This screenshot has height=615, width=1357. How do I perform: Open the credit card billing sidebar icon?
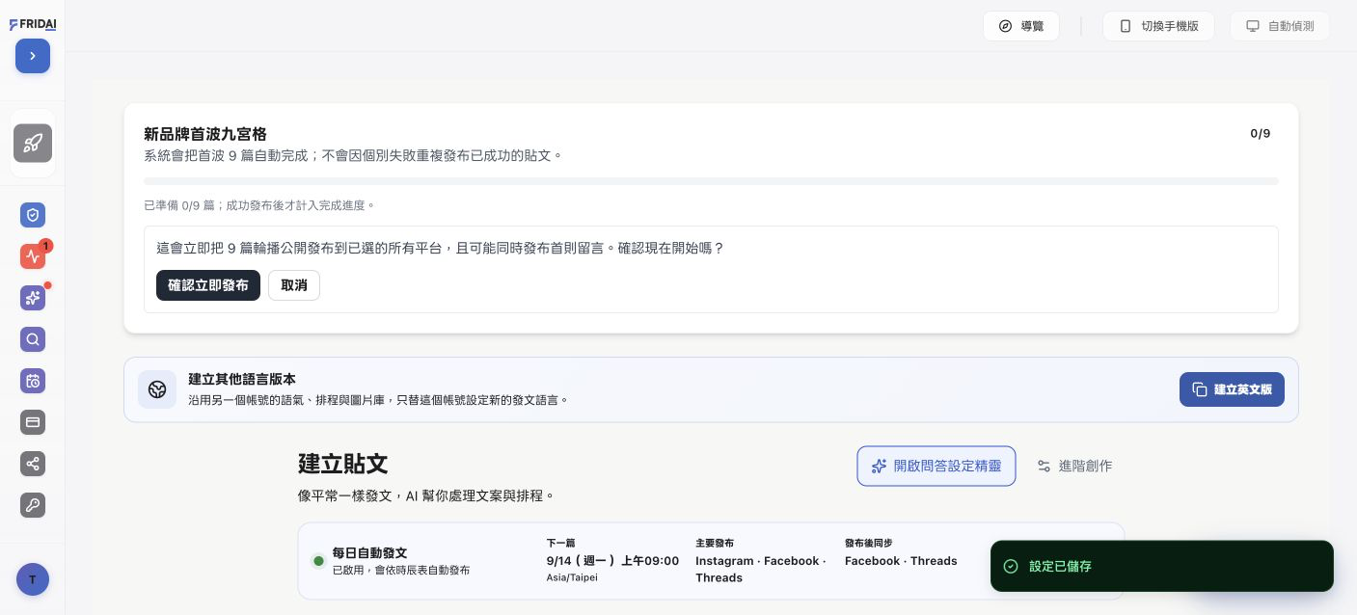coord(33,422)
